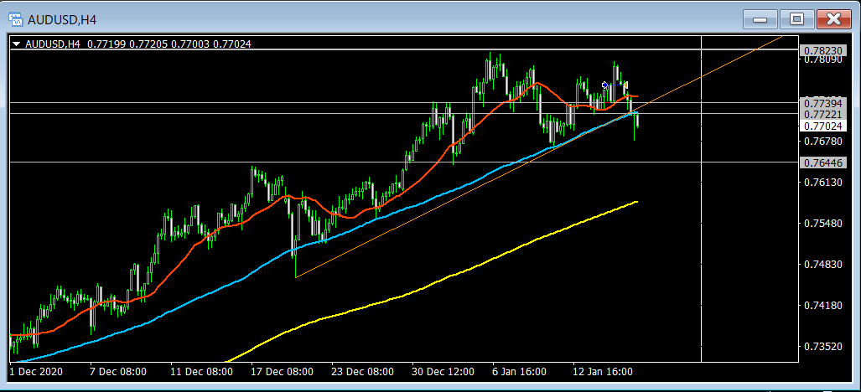Click the 0.77221 horizontal line price label

point(823,114)
